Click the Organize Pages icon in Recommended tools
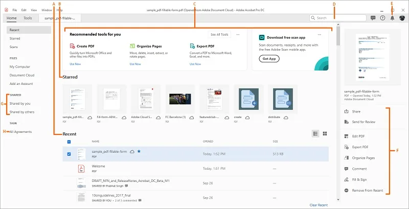The image size is (409, 209). [x=132, y=46]
